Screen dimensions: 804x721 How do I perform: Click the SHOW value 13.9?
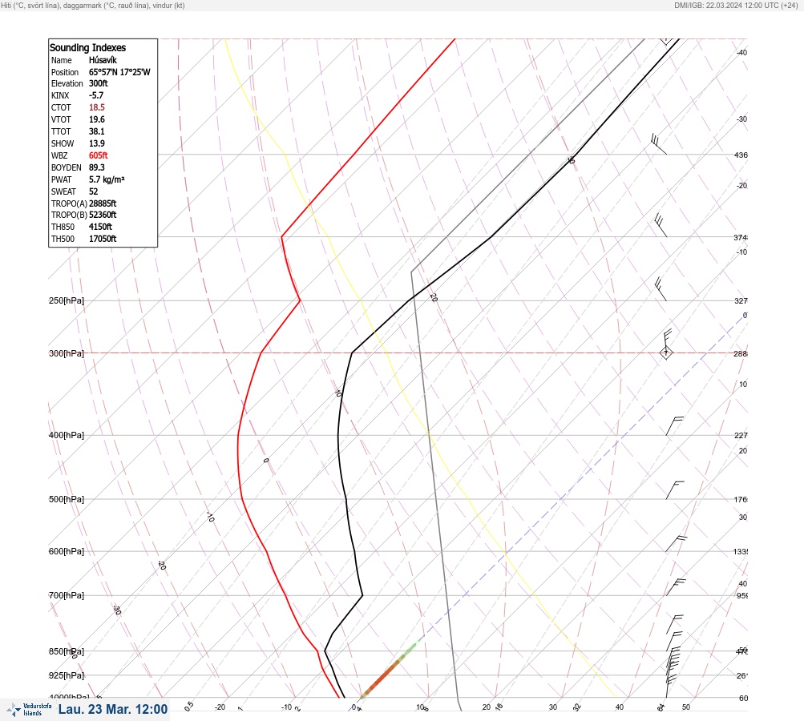tap(96, 143)
